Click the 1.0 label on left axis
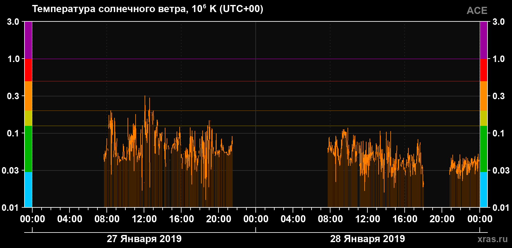The image size is (512, 248). point(13,59)
